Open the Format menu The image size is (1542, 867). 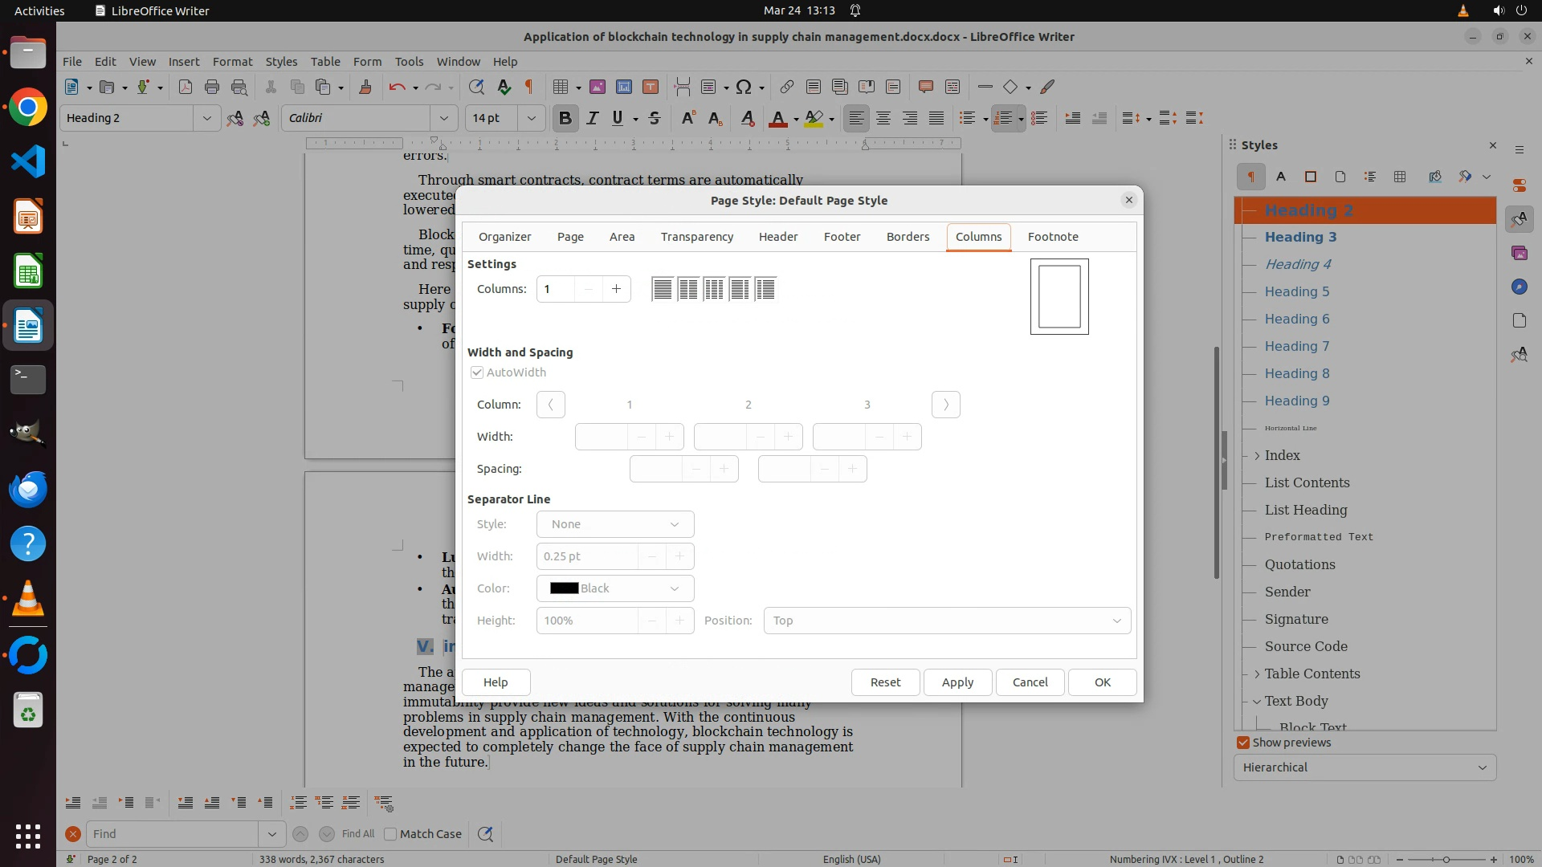coord(232,62)
